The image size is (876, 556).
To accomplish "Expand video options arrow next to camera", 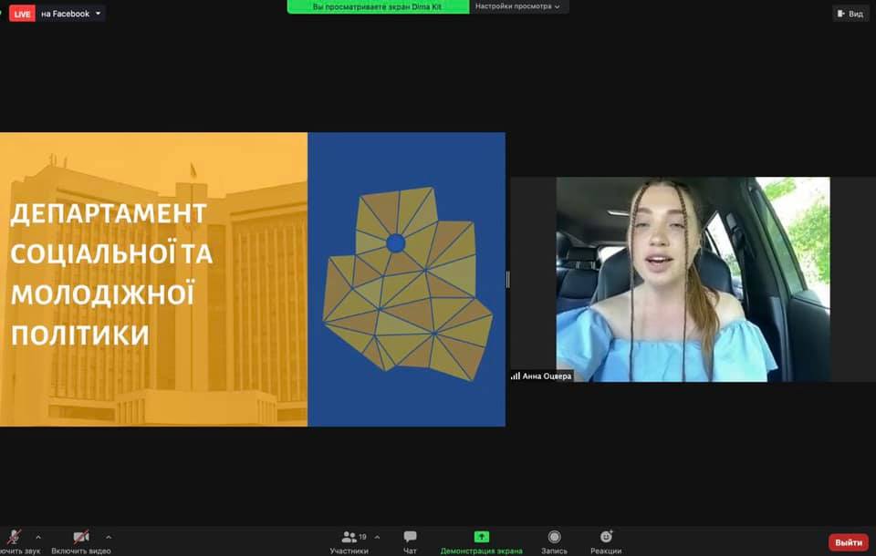I will point(109,537).
